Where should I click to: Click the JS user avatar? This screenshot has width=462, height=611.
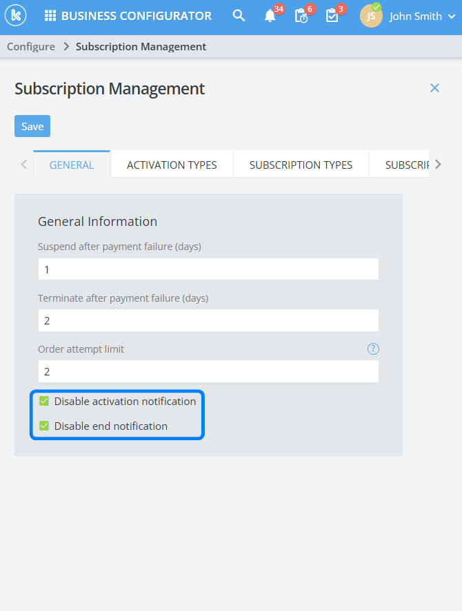tap(371, 16)
